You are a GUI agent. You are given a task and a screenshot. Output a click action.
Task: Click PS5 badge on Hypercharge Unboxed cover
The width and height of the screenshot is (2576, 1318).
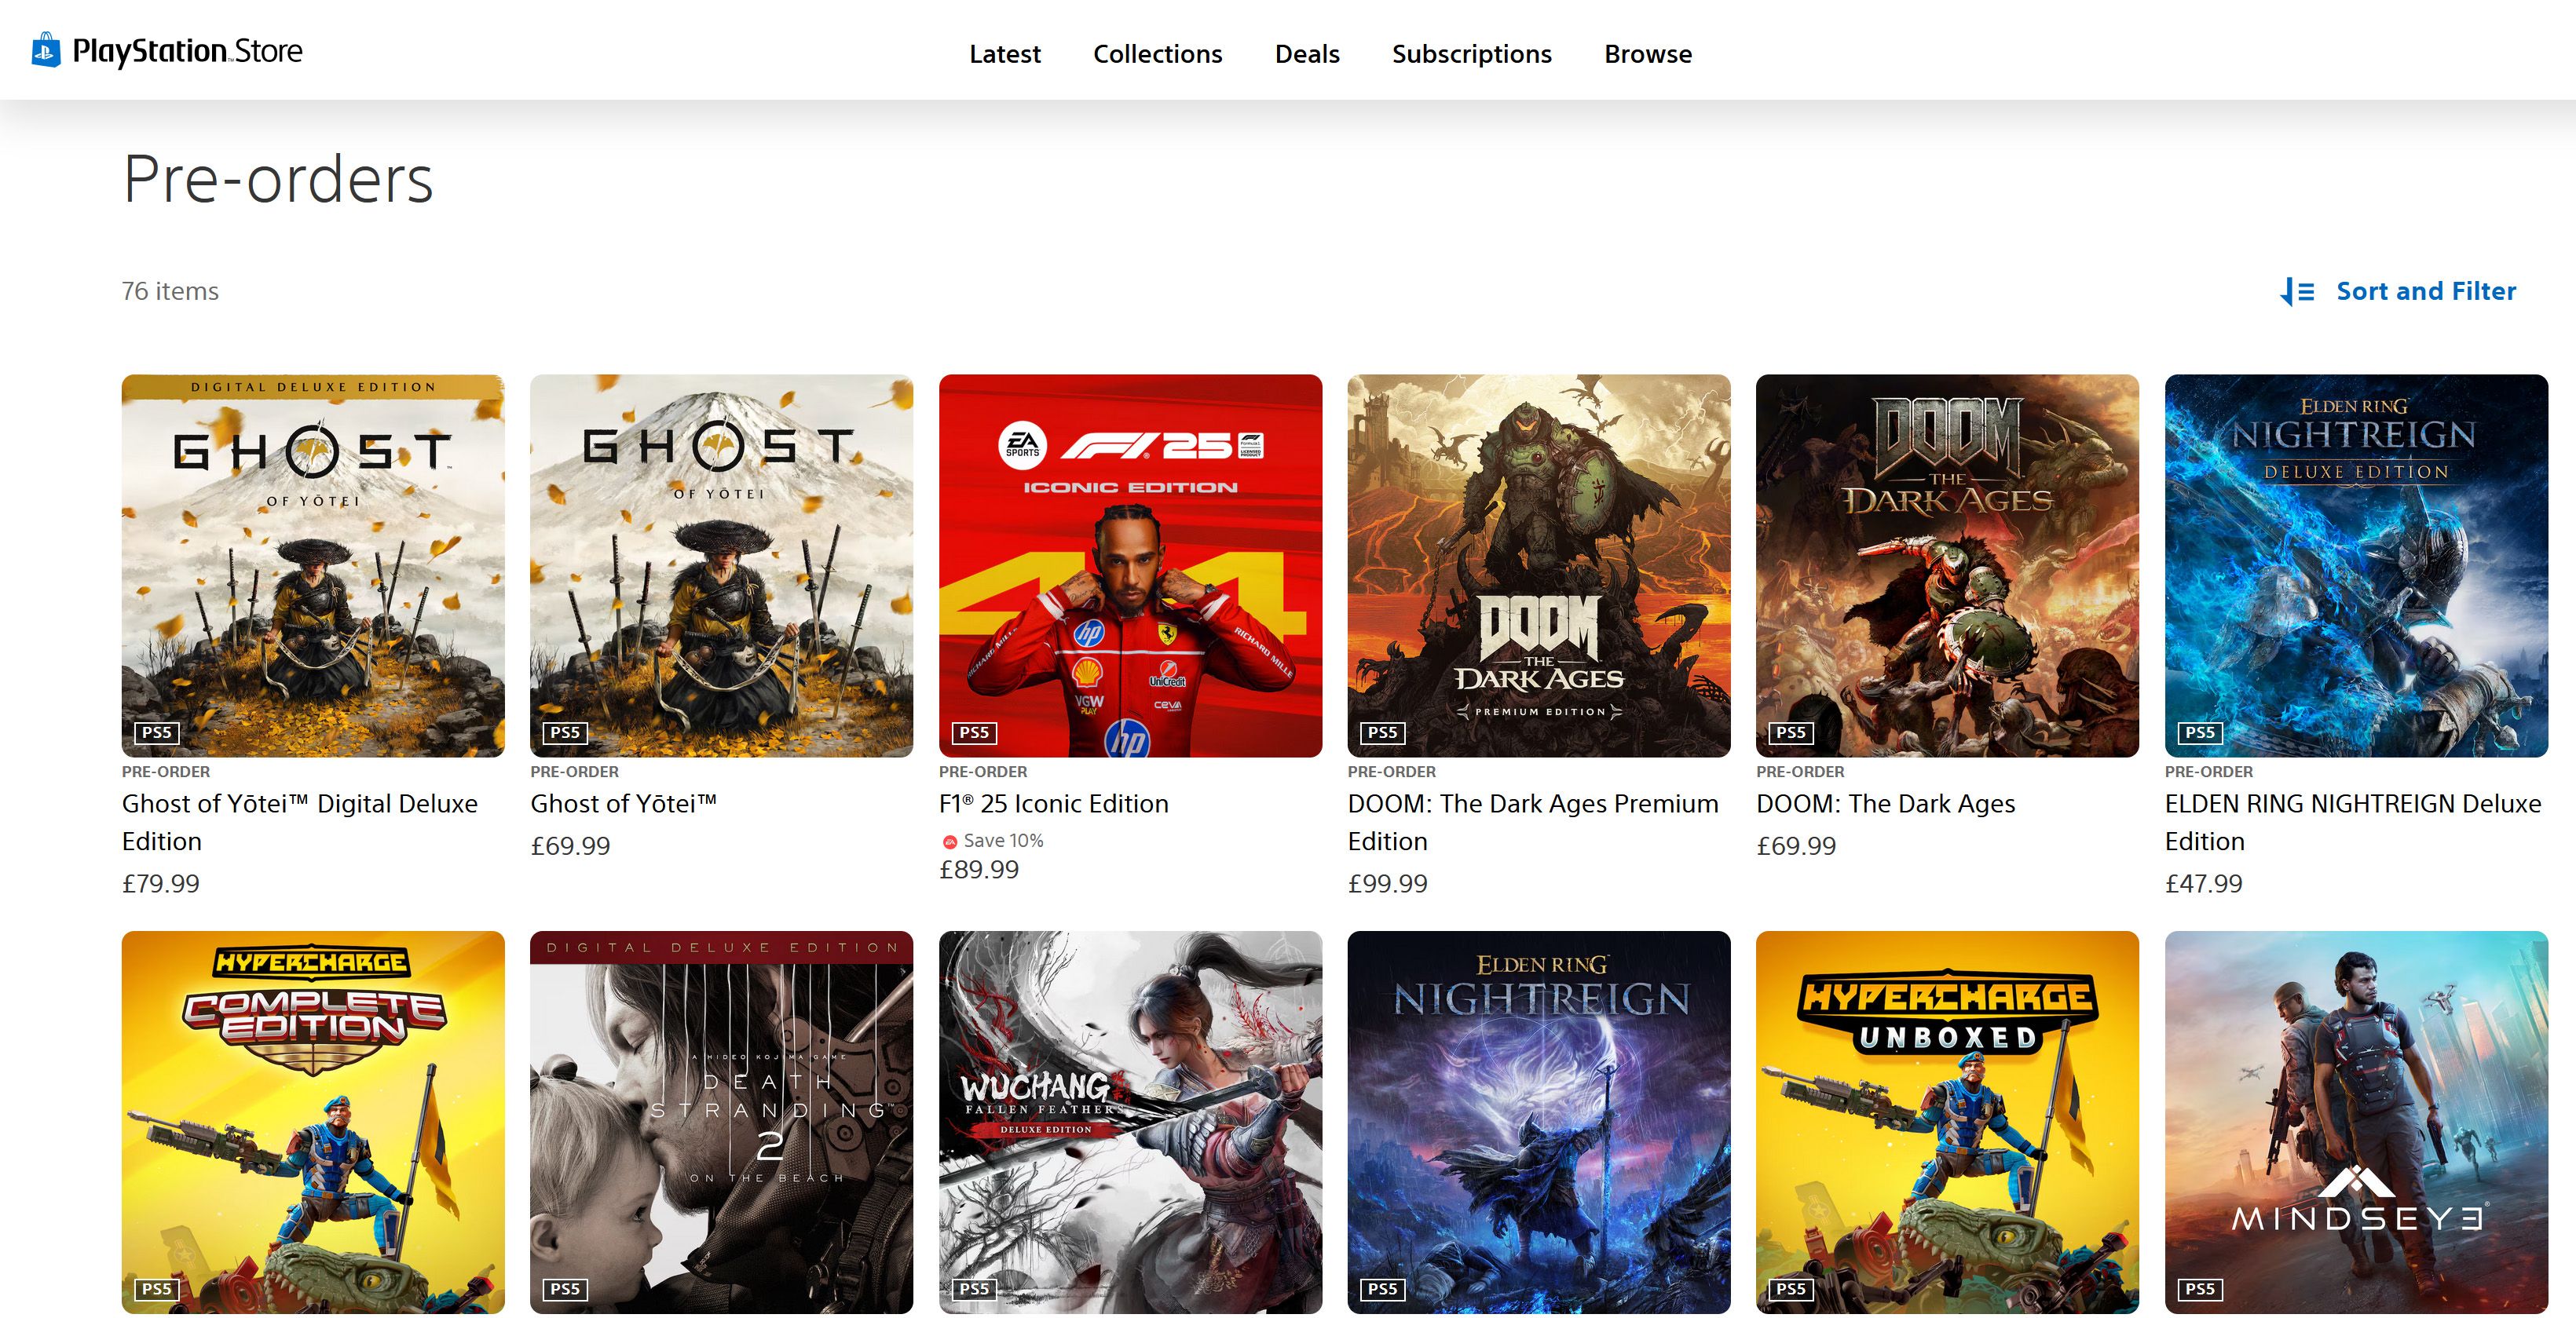pos(1791,1289)
